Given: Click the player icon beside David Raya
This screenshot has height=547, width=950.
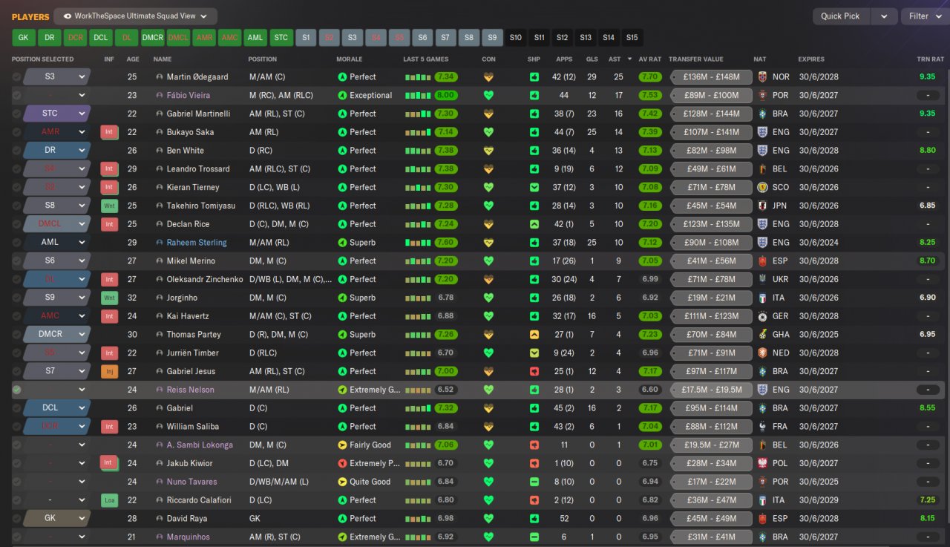Looking at the screenshot, I should (159, 519).
